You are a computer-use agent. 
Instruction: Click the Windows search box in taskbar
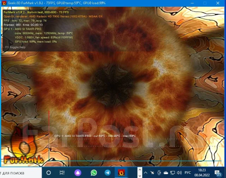[x=21, y=173]
